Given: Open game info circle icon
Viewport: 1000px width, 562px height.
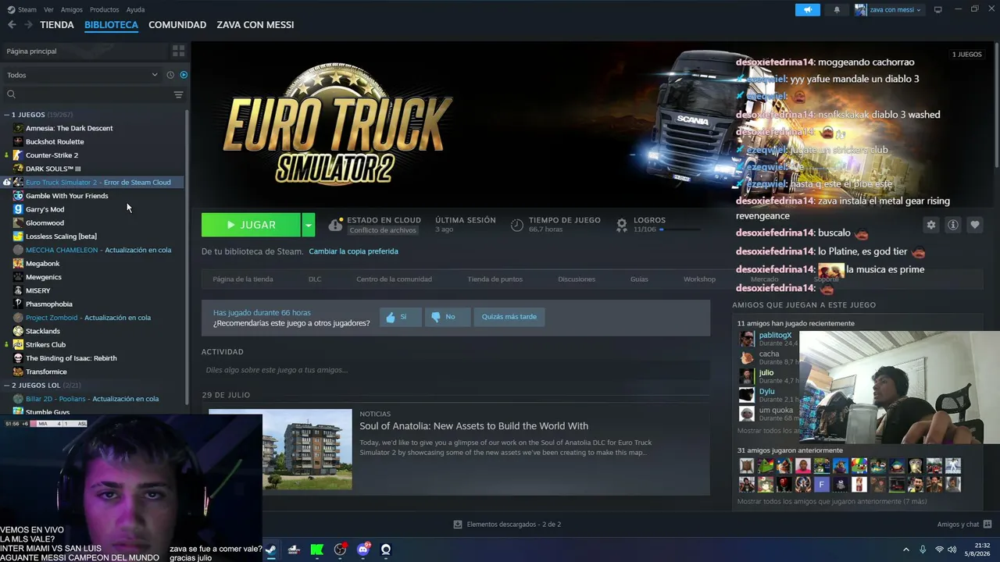Looking at the screenshot, I should [x=952, y=225].
